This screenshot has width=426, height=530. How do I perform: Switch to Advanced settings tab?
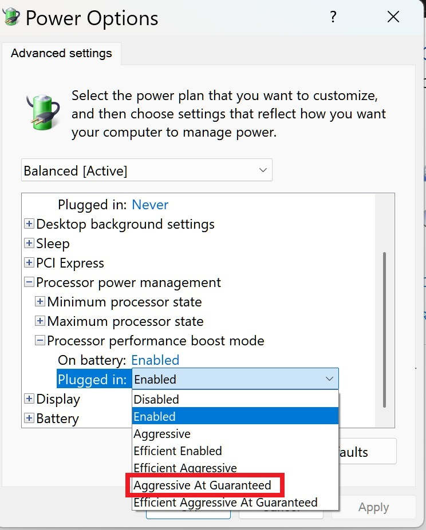pos(61,53)
